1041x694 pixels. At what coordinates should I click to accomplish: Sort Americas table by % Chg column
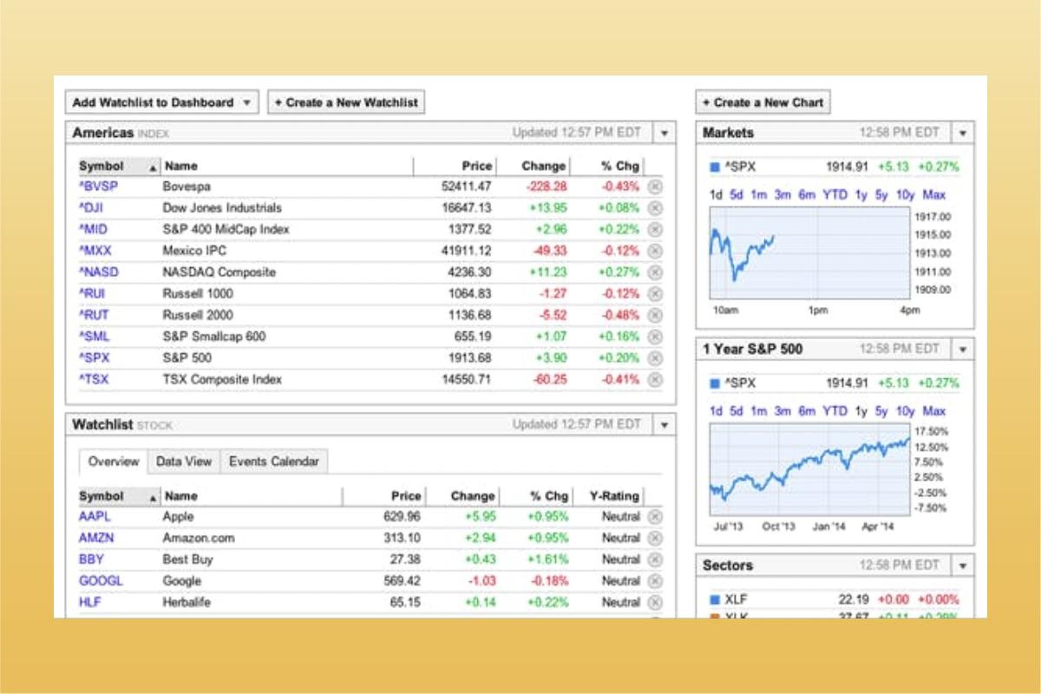coord(619,166)
